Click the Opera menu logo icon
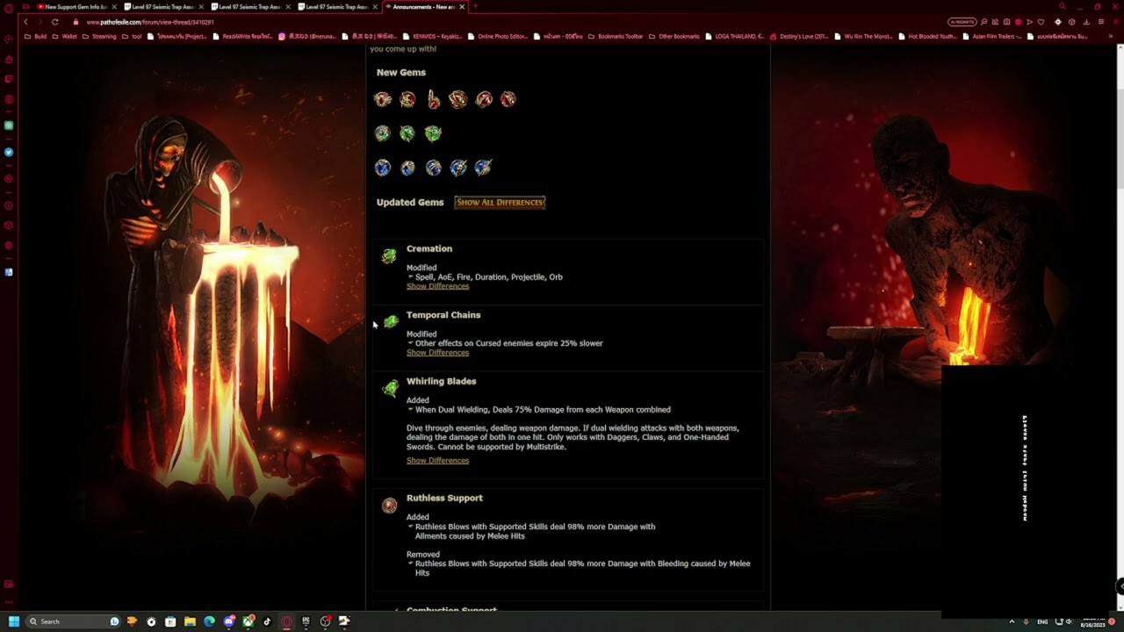 coord(9,7)
